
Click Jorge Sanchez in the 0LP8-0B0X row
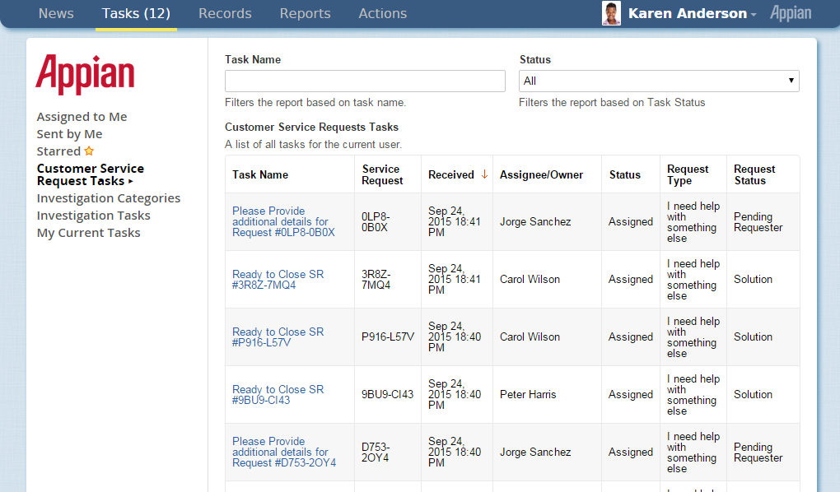[535, 221]
